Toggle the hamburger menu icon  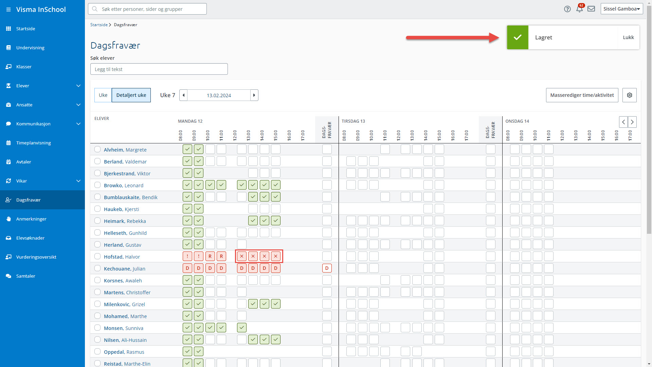click(x=8, y=10)
